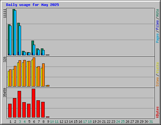Select day 28 on the x-axis
Viewport: 161px width, 125px height.
[137, 122]
